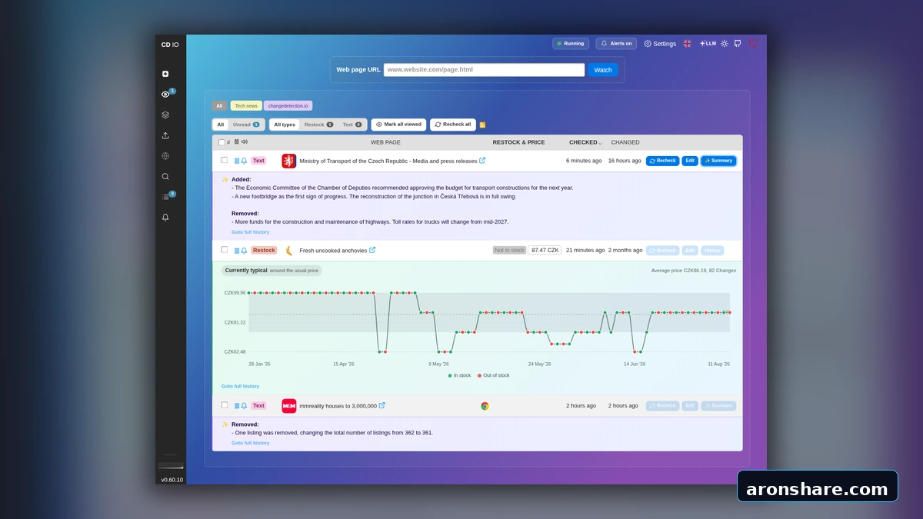The width and height of the screenshot is (923, 519).
Task: Click the import upload icon in sidebar
Action: coord(165,135)
